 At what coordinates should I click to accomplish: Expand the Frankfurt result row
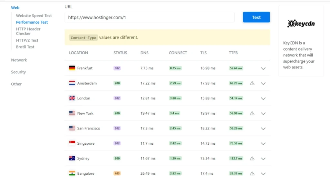pyautogui.click(x=263, y=68)
